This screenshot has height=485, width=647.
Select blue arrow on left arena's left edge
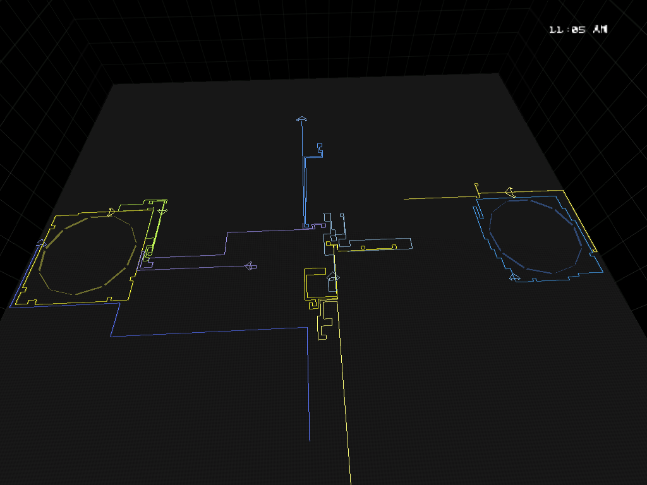tap(42, 242)
